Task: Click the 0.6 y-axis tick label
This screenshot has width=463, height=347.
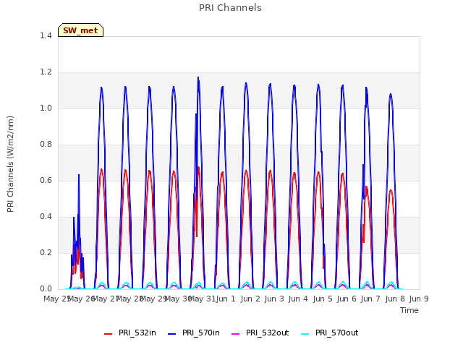Action: 46,180
